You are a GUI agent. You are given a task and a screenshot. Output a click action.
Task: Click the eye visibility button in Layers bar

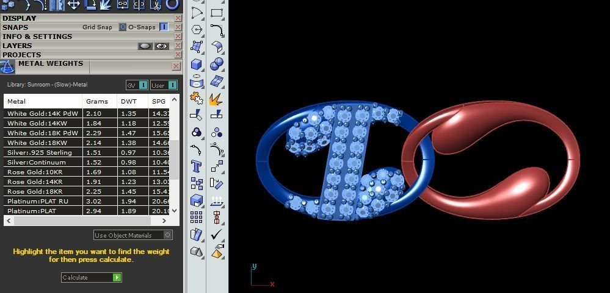161,46
